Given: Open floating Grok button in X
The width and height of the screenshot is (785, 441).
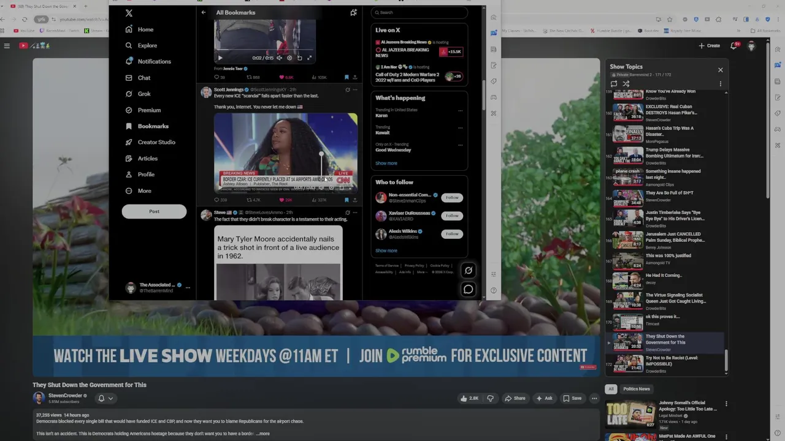Looking at the screenshot, I should [468, 270].
